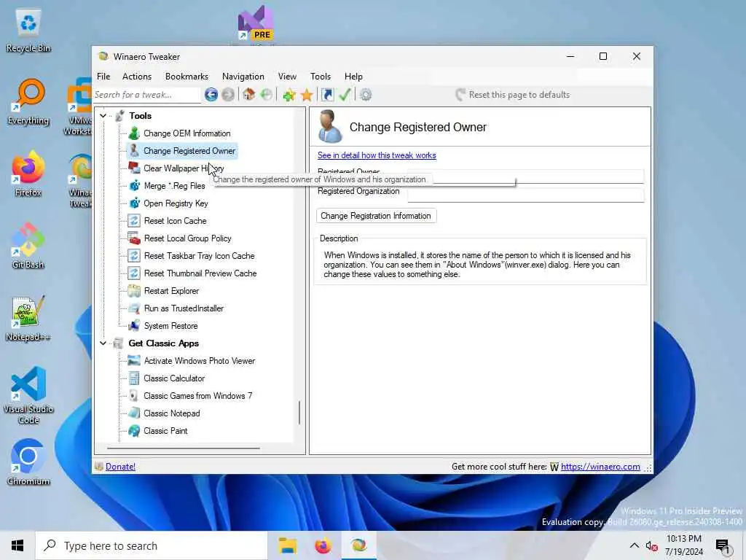
Task: Click Reset this page to defaults
Action: [x=512, y=95]
